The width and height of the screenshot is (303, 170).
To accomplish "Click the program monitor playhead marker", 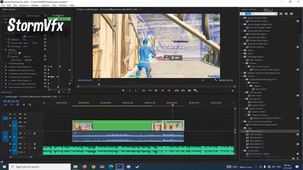I will tap(99, 84).
